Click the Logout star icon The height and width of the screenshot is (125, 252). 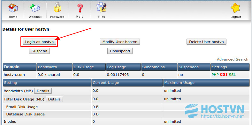[235, 8]
